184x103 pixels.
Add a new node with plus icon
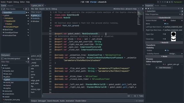[2, 9]
